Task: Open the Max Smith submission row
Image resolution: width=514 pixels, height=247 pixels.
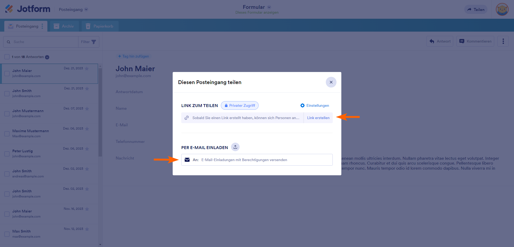Action: [x=49, y=234]
